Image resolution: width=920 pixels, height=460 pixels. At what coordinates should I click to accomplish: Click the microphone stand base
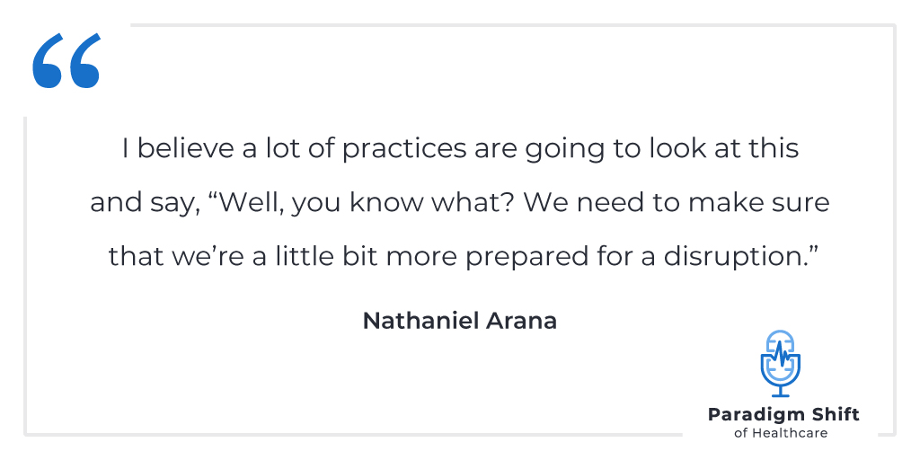pyautogui.click(x=781, y=395)
